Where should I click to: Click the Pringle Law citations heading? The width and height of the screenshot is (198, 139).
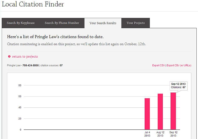(55, 37)
